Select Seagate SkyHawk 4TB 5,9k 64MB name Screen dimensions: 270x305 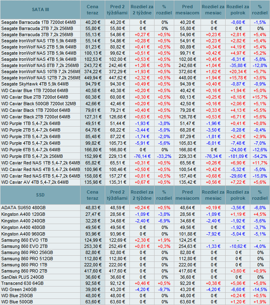coord(35,84)
